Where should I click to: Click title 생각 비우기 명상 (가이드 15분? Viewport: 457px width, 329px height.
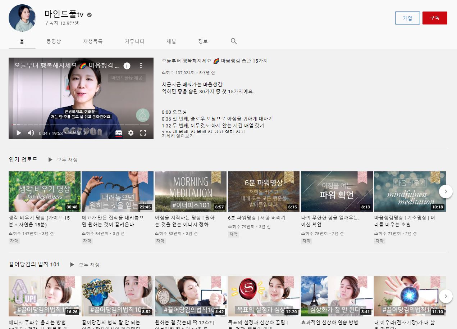pyautogui.click(x=40, y=221)
